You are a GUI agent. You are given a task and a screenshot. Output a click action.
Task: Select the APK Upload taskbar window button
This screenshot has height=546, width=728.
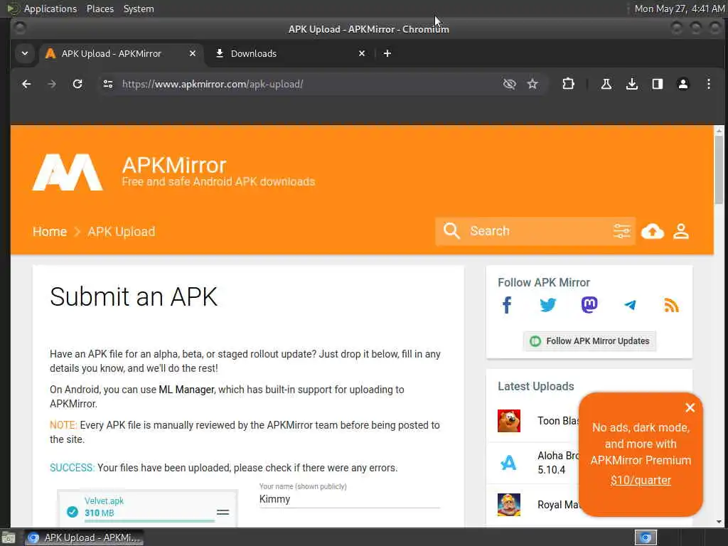tap(84, 537)
